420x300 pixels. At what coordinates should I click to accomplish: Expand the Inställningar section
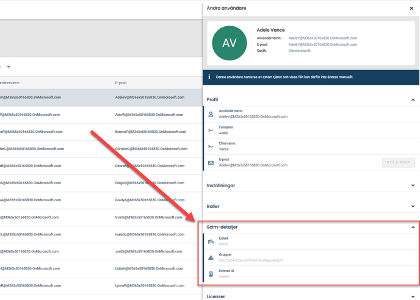click(x=413, y=185)
